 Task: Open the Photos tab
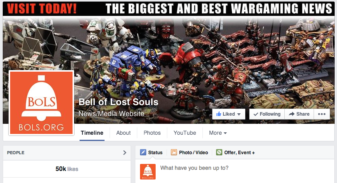(x=152, y=133)
